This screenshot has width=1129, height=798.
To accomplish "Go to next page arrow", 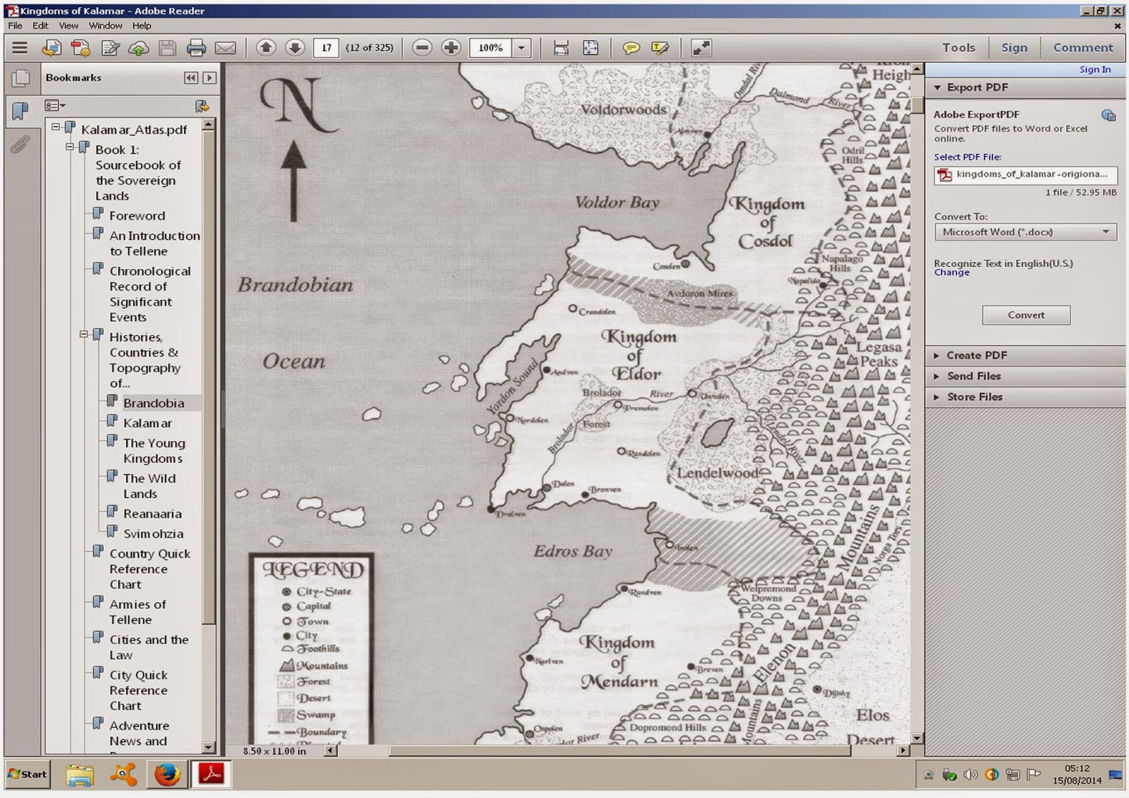I will [295, 48].
